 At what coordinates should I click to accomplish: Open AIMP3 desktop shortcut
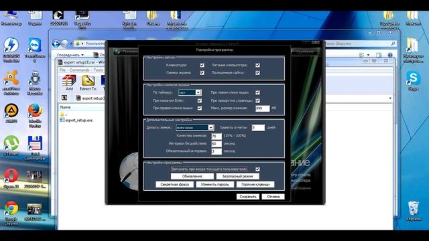pos(11,113)
